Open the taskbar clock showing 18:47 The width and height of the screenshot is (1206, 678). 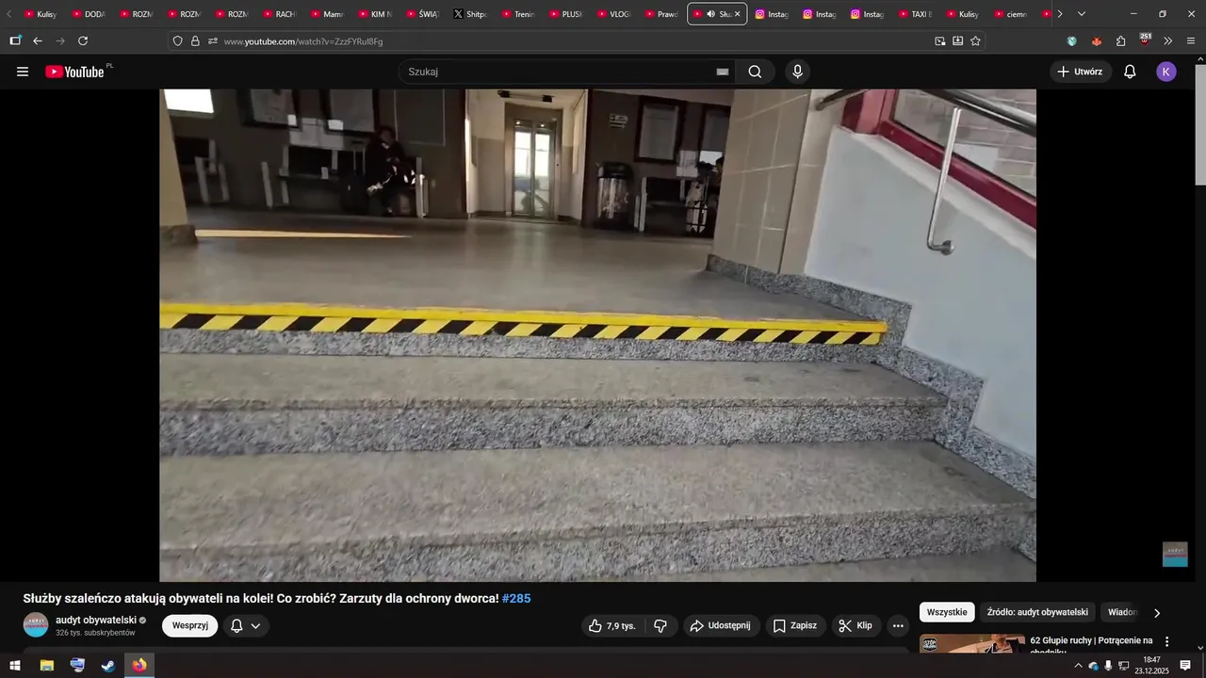[1151, 666]
